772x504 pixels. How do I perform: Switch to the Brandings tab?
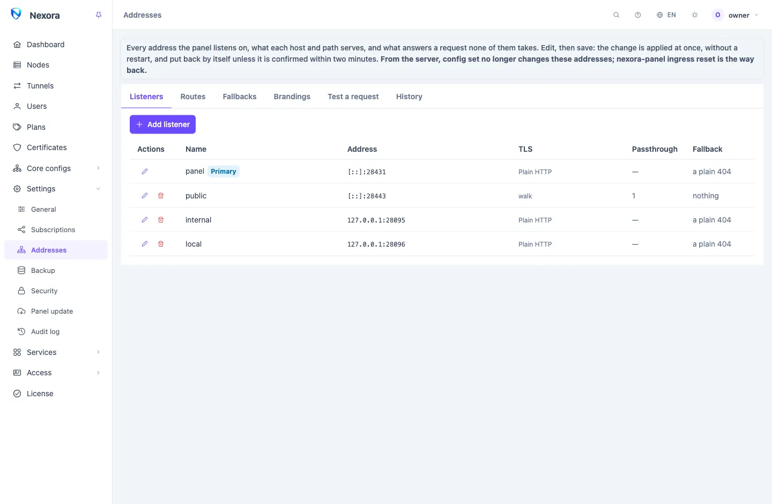click(292, 97)
